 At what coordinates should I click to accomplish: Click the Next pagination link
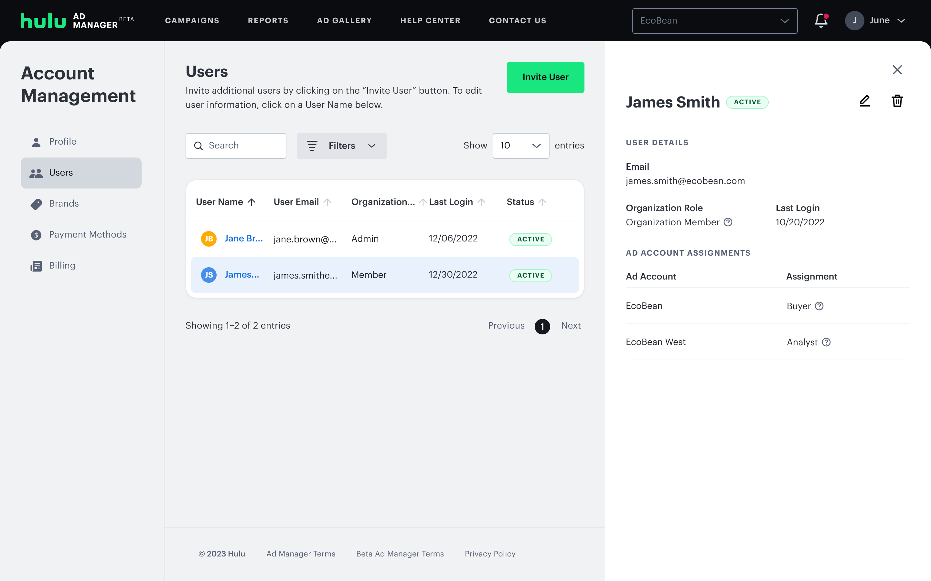[571, 325]
